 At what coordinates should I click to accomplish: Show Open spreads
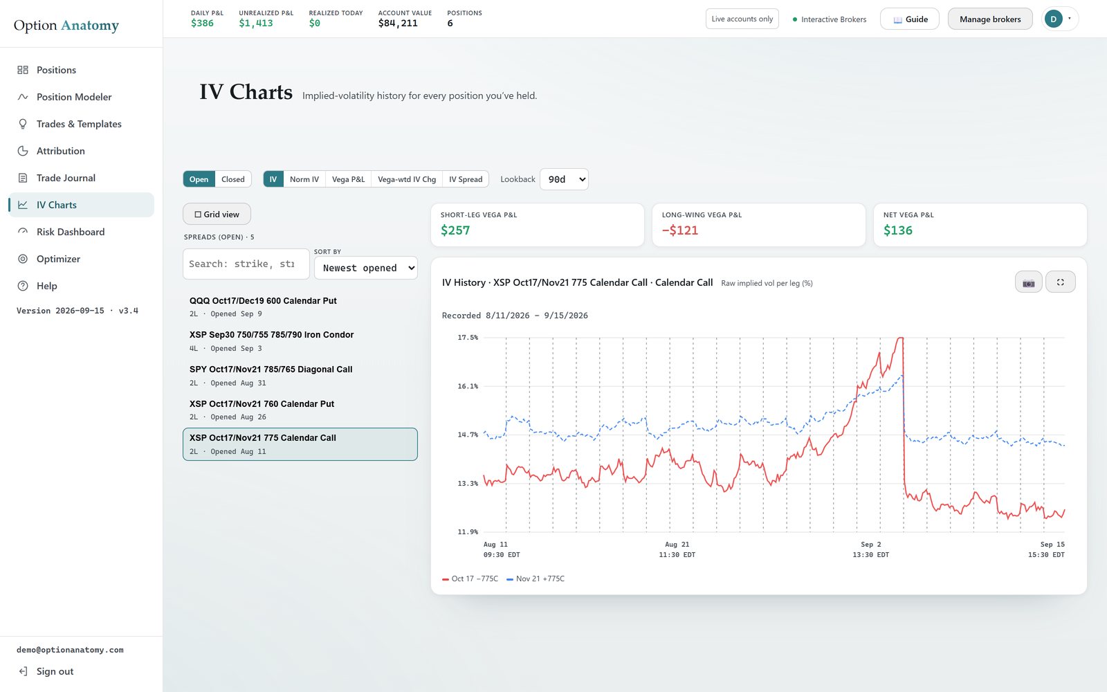pyautogui.click(x=199, y=179)
